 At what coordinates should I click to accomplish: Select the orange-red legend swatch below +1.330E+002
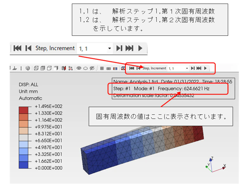[x=23, y=117]
